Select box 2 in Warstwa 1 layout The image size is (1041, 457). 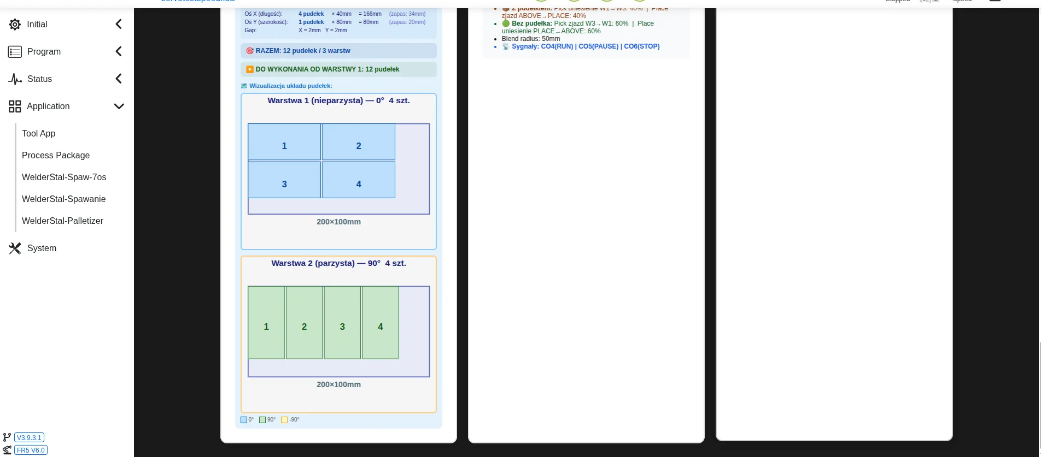click(359, 142)
